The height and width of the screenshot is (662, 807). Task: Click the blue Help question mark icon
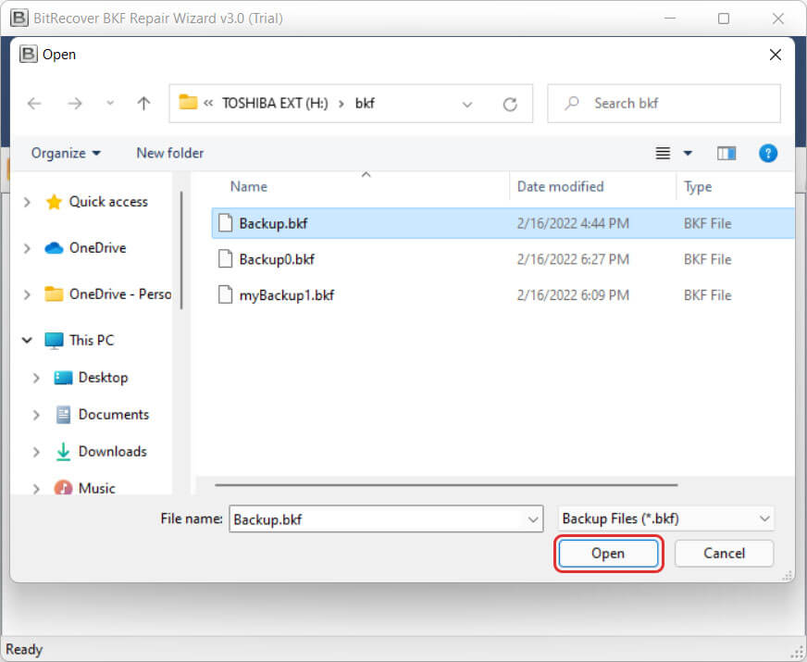pyautogui.click(x=767, y=154)
